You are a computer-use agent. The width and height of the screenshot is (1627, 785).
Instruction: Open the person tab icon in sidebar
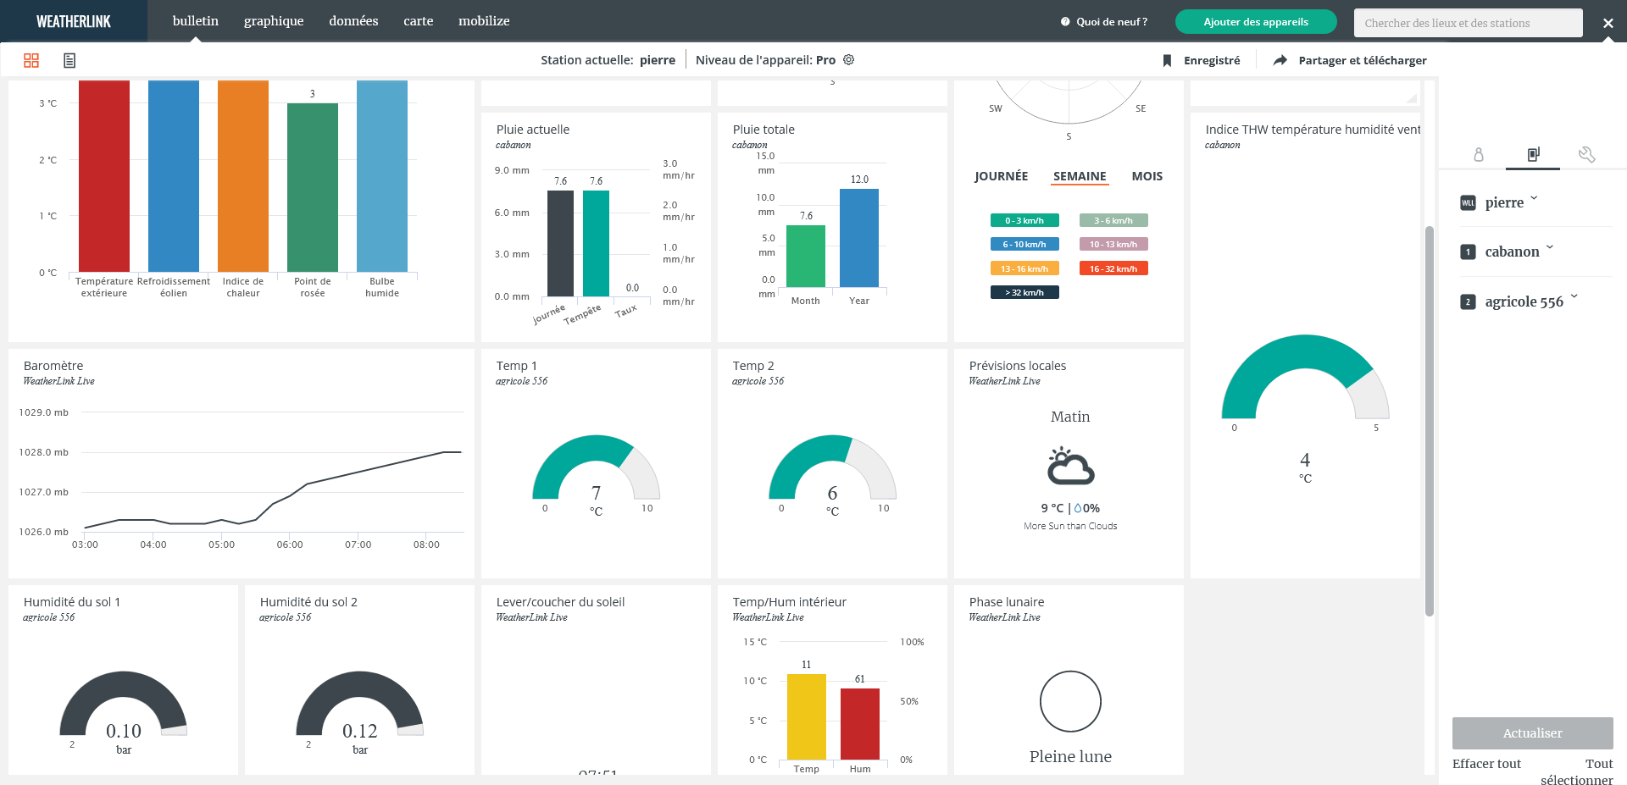click(x=1479, y=154)
